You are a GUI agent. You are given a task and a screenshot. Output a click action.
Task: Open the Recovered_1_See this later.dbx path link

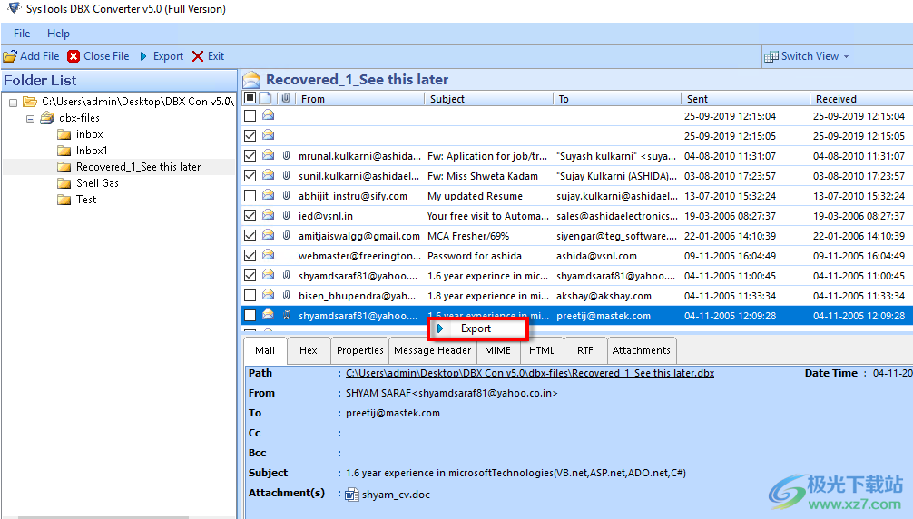pyautogui.click(x=530, y=373)
